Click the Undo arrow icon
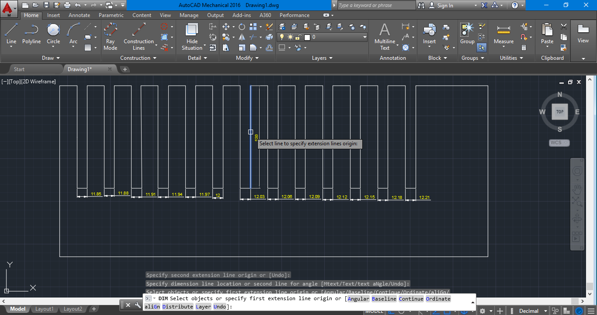 click(x=78, y=5)
